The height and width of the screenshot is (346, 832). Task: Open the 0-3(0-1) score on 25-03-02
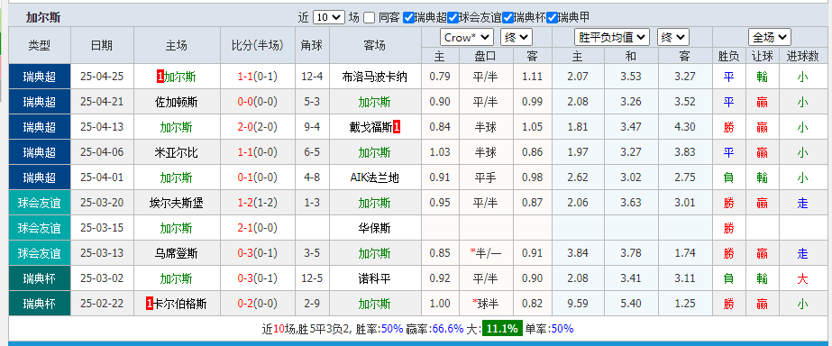(x=257, y=278)
